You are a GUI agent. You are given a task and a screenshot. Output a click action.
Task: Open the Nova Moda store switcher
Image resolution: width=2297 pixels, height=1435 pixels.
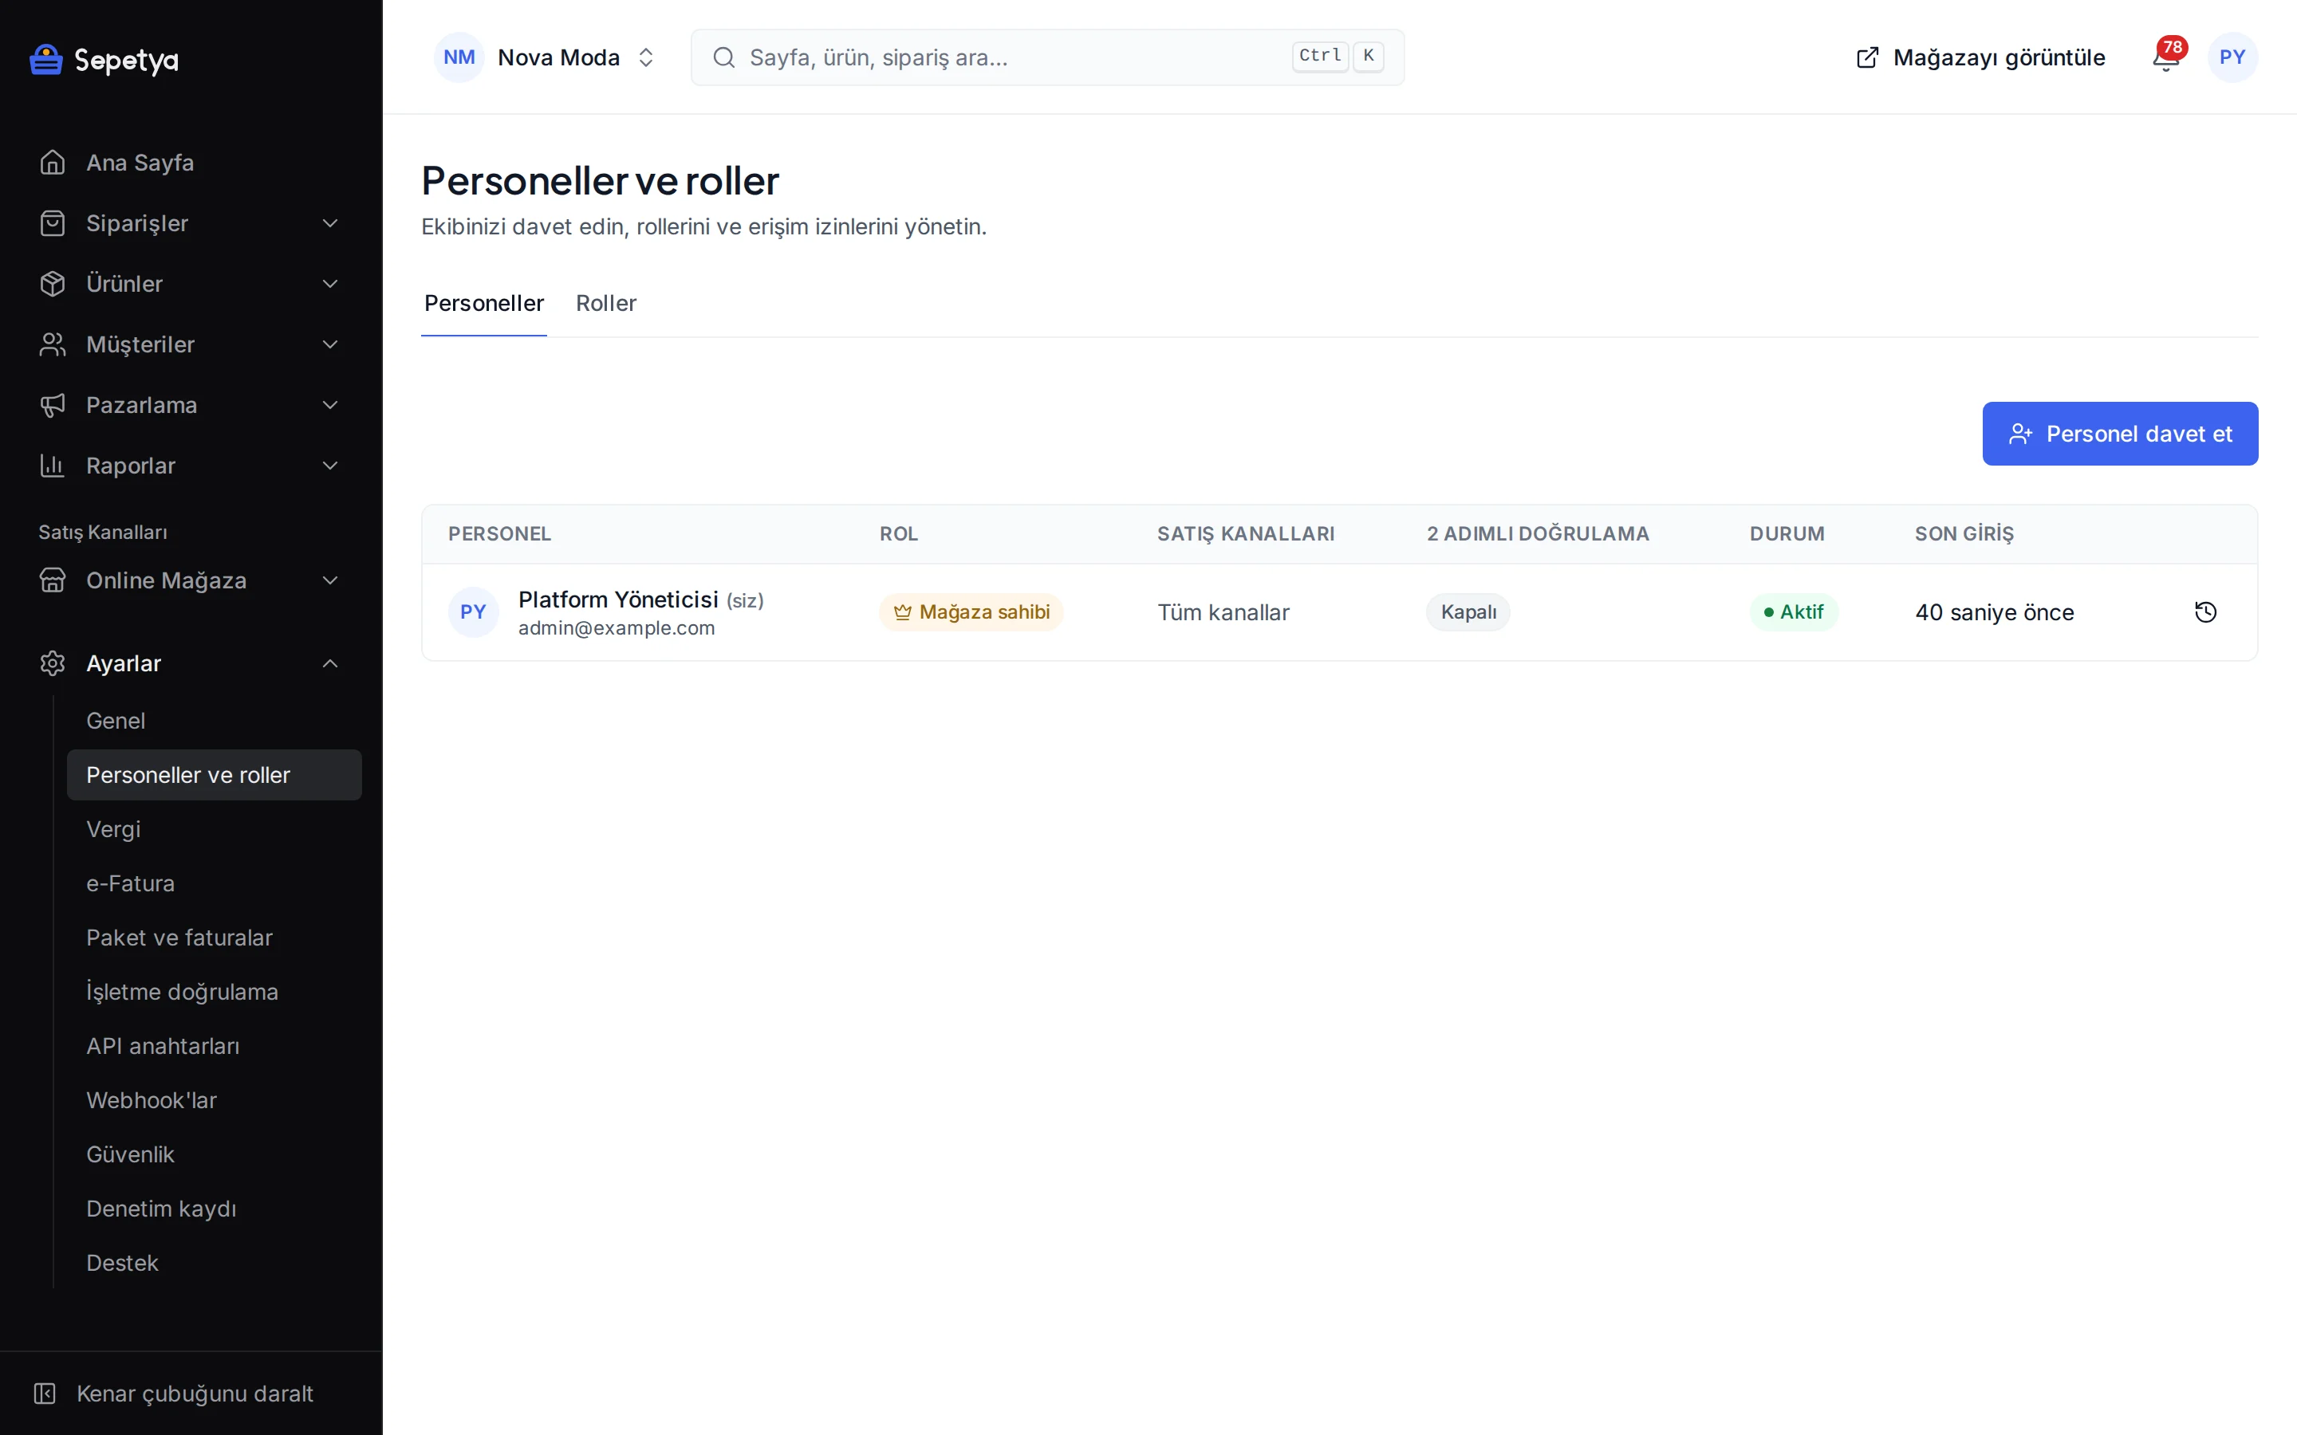546,57
